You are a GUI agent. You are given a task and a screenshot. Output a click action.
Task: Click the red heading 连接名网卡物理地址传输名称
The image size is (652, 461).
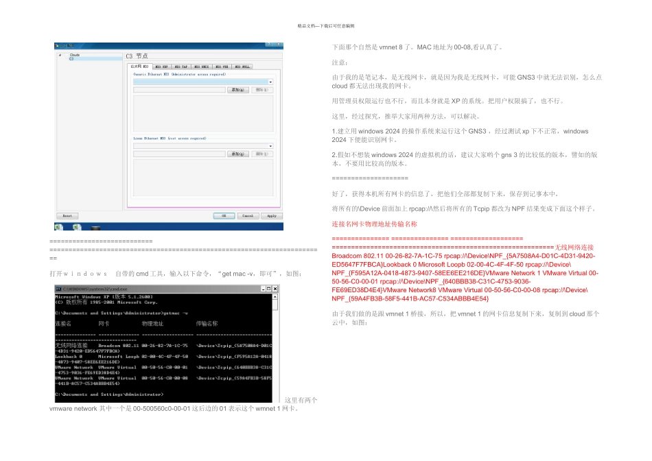374,224
